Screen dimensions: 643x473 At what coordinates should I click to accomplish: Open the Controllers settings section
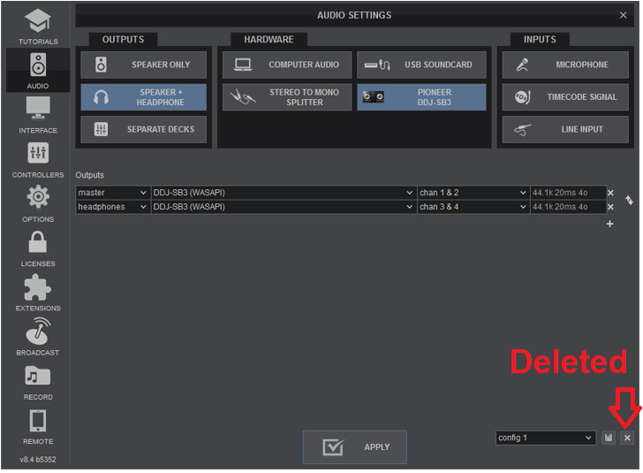[x=38, y=160]
